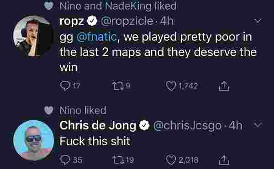Share Chris de Jong's tweet
Viewport: 274px width, 169px height.
point(224,160)
